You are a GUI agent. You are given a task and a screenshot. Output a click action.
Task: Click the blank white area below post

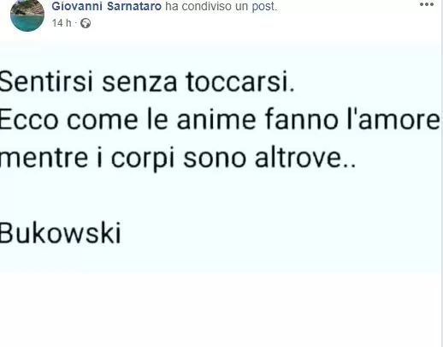(220, 310)
